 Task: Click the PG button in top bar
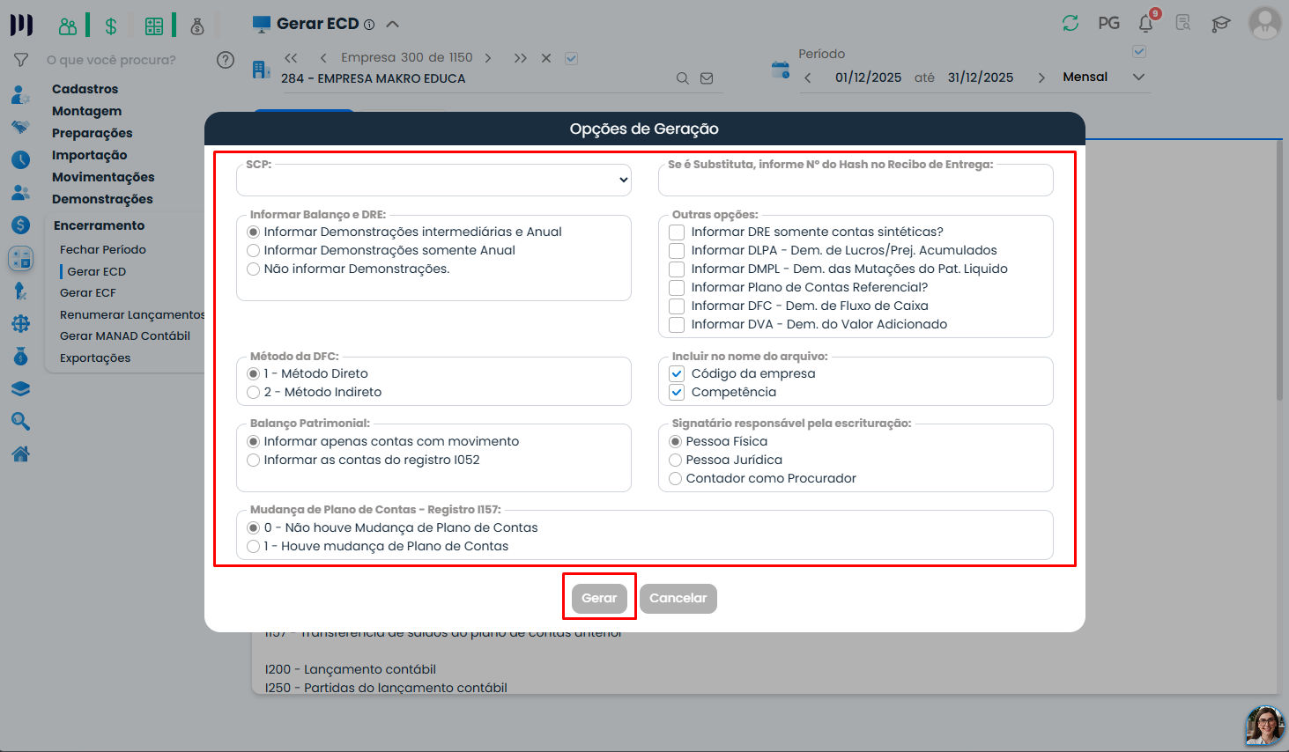1109,24
